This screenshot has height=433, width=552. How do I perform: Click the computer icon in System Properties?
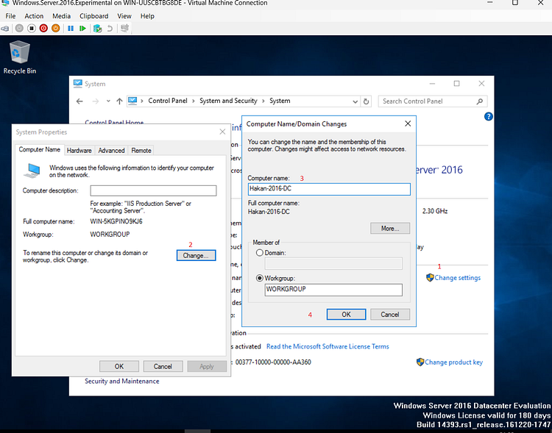(x=32, y=171)
